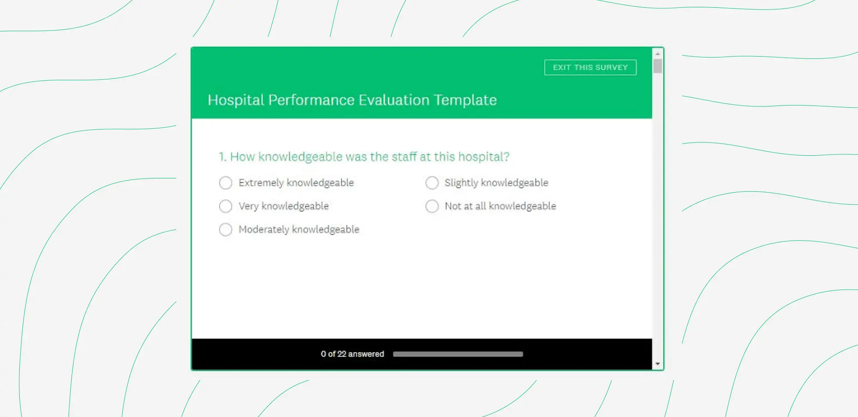Screen dimensions: 858x417
Task: Click the "Moderately knowledgeable" label text
Action: click(x=299, y=230)
